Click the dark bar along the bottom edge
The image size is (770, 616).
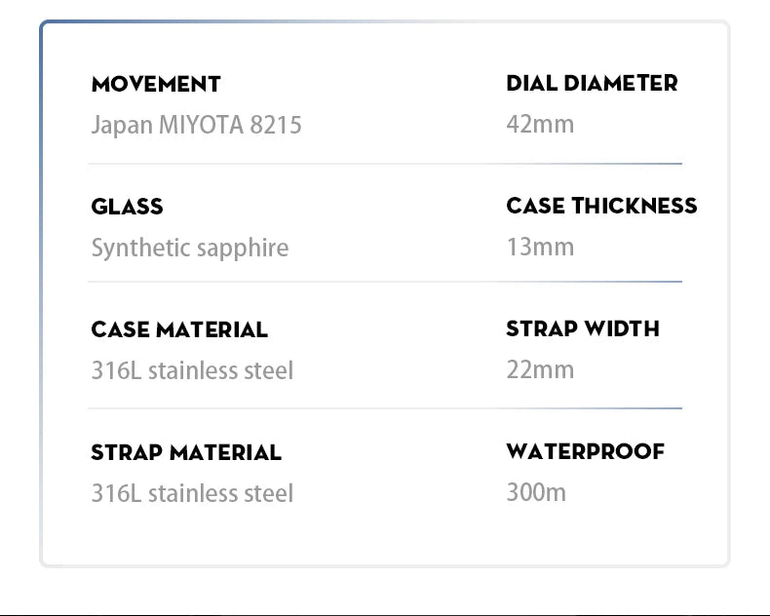[x=385, y=614]
